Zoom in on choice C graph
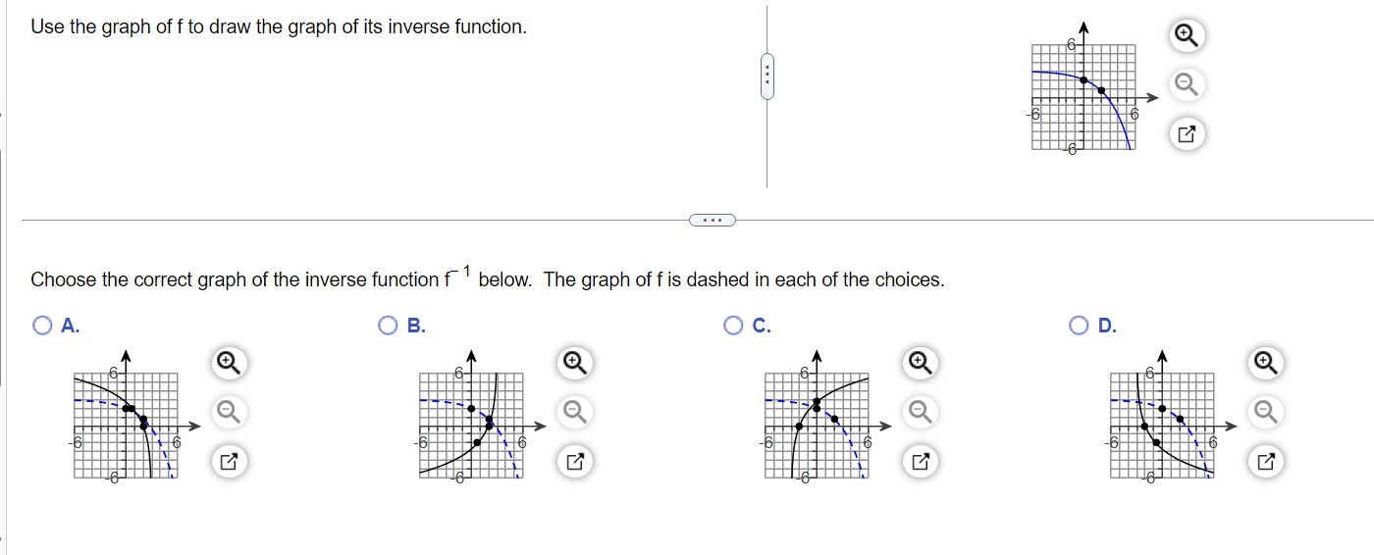The width and height of the screenshot is (1374, 555). 919,364
